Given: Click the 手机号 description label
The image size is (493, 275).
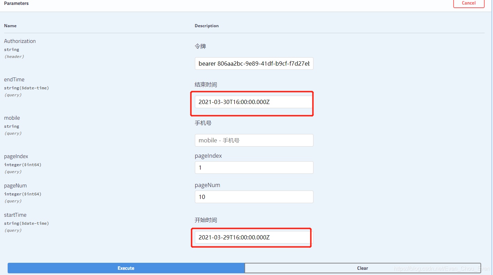Looking at the screenshot, I should (203, 123).
